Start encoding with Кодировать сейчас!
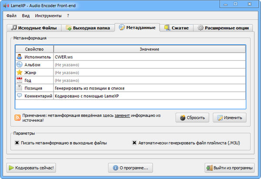The height and width of the screenshot is (179, 261). (31, 168)
